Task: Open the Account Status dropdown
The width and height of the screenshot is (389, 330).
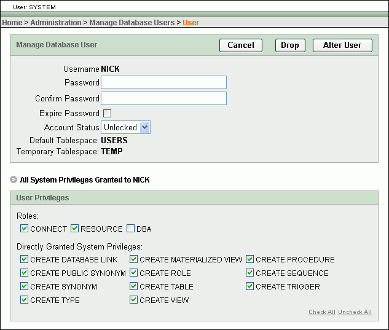Action: coord(125,127)
